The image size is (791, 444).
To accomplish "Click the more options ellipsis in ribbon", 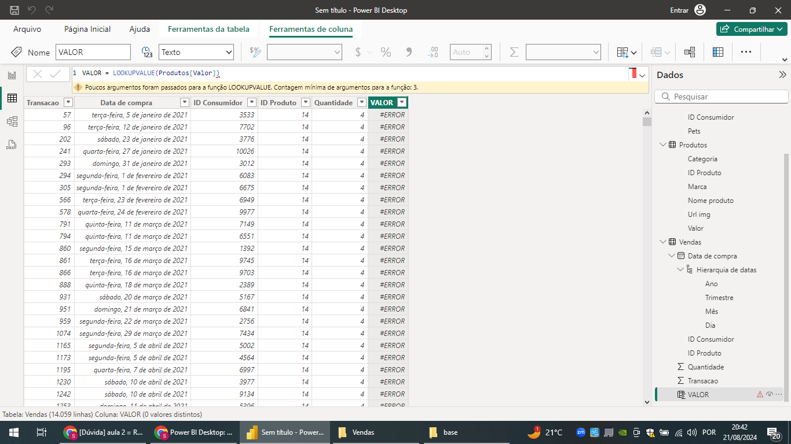I will click(x=746, y=52).
